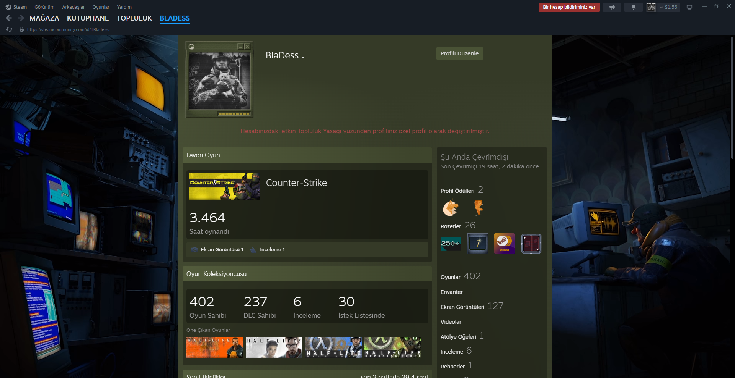This screenshot has height=378, width=735.
Task: Open the dark red book badge
Action: pyautogui.click(x=531, y=244)
